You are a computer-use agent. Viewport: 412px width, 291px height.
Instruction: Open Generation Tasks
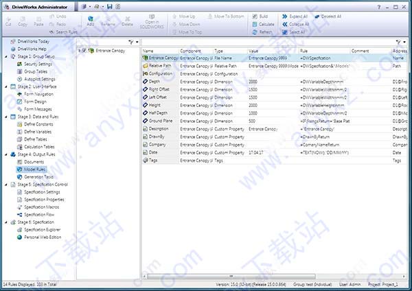pyautogui.click(x=35, y=177)
